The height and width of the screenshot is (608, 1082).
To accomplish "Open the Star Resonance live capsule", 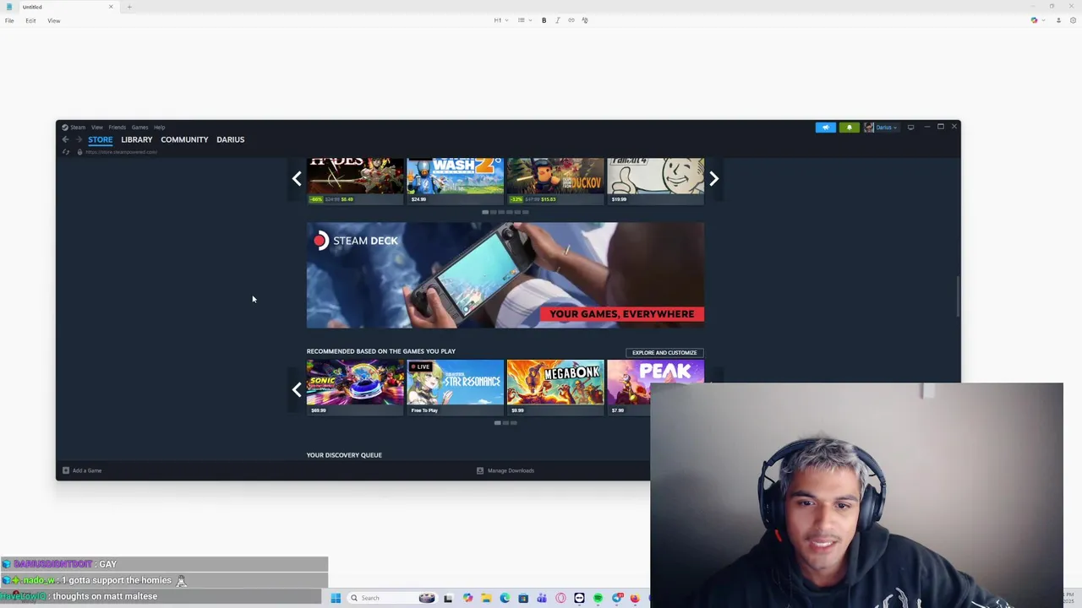I will tap(455, 388).
